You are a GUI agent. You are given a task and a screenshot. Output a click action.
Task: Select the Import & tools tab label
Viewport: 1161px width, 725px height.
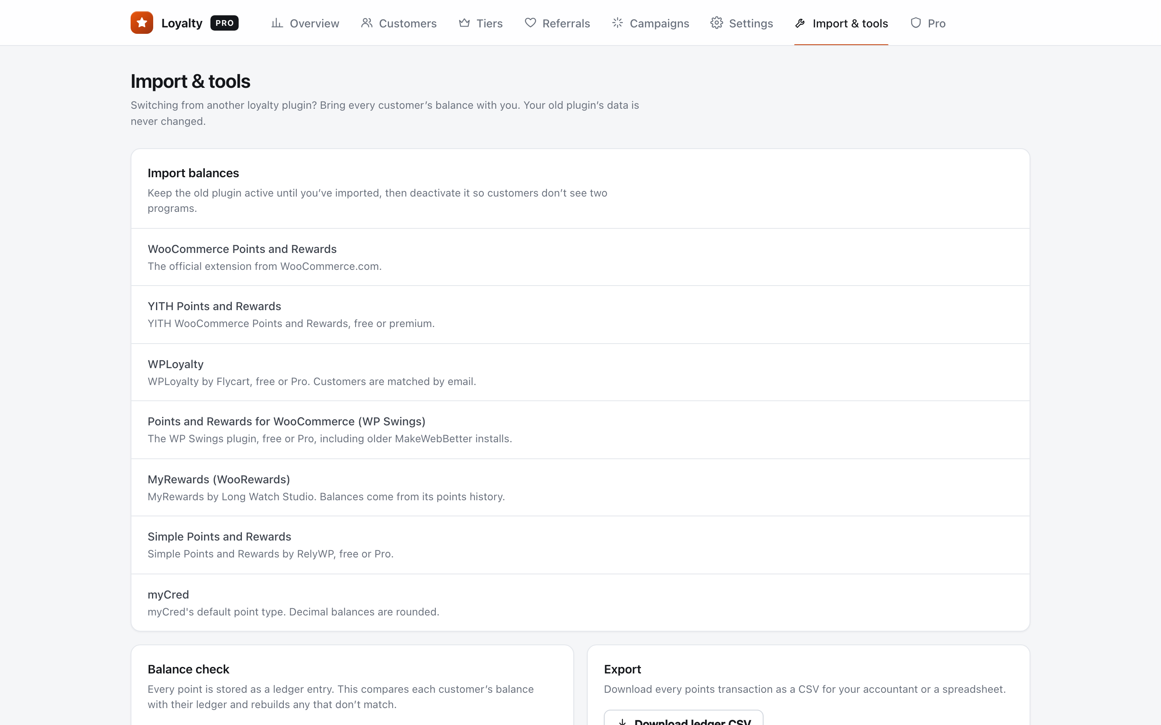pyautogui.click(x=850, y=23)
